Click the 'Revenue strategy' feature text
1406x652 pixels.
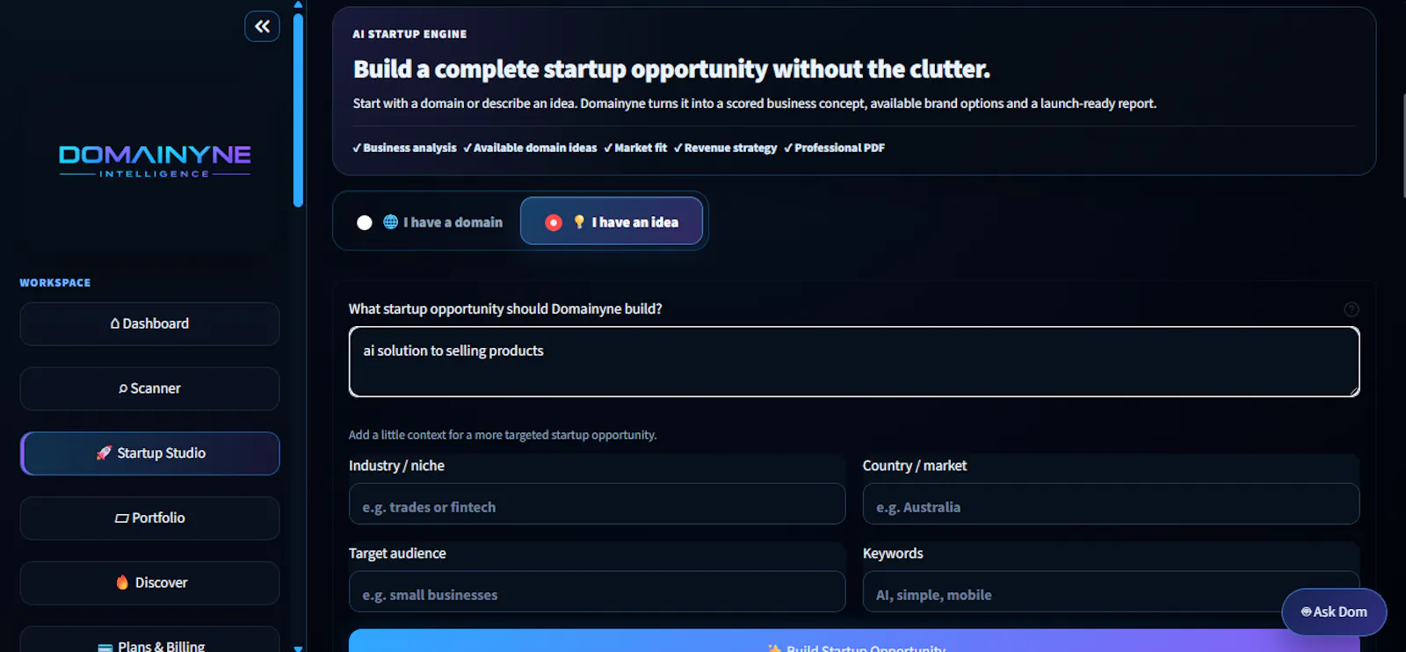click(x=730, y=148)
